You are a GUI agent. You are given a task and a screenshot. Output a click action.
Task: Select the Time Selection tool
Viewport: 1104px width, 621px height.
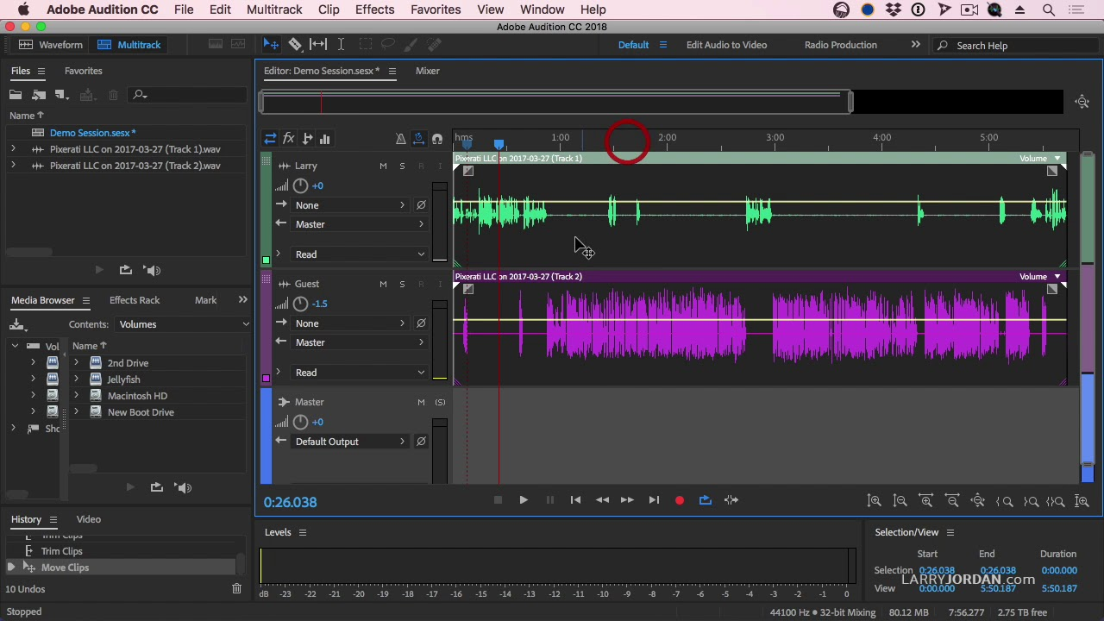coord(341,44)
